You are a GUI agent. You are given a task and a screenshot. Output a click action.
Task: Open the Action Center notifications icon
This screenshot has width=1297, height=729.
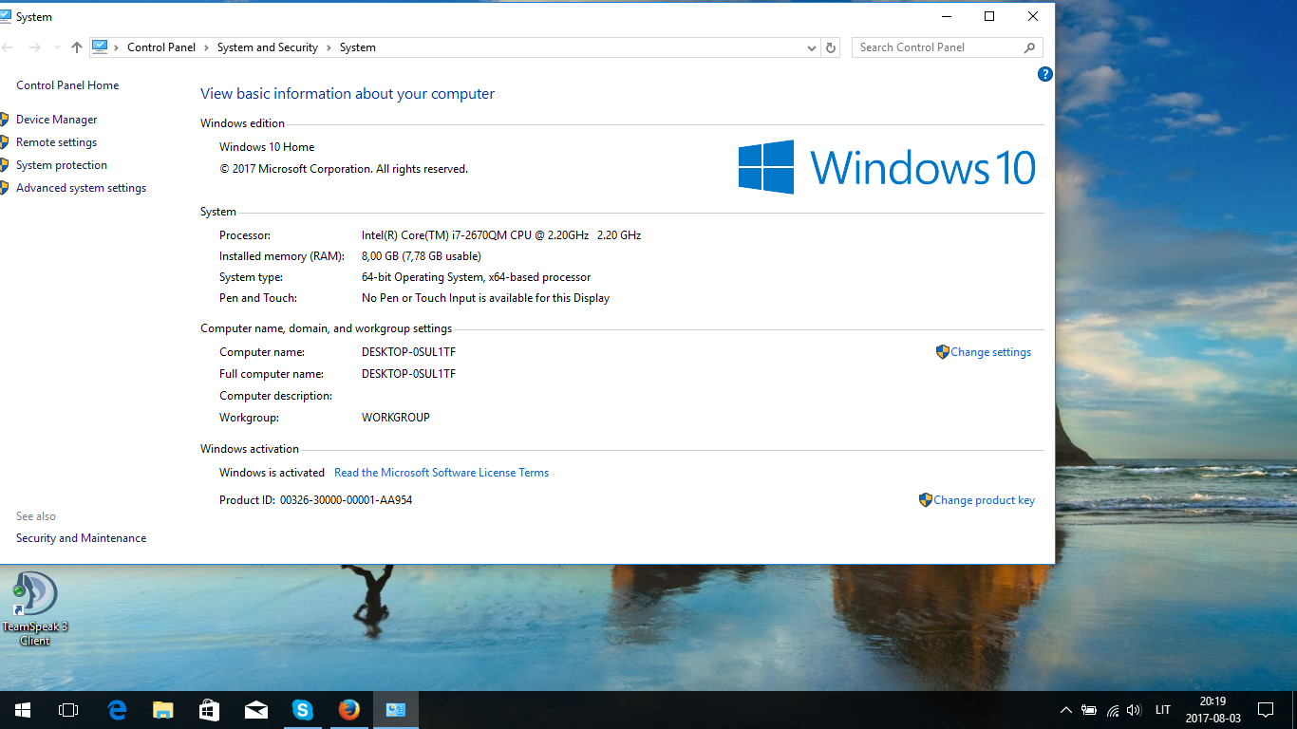tap(1266, 710)
